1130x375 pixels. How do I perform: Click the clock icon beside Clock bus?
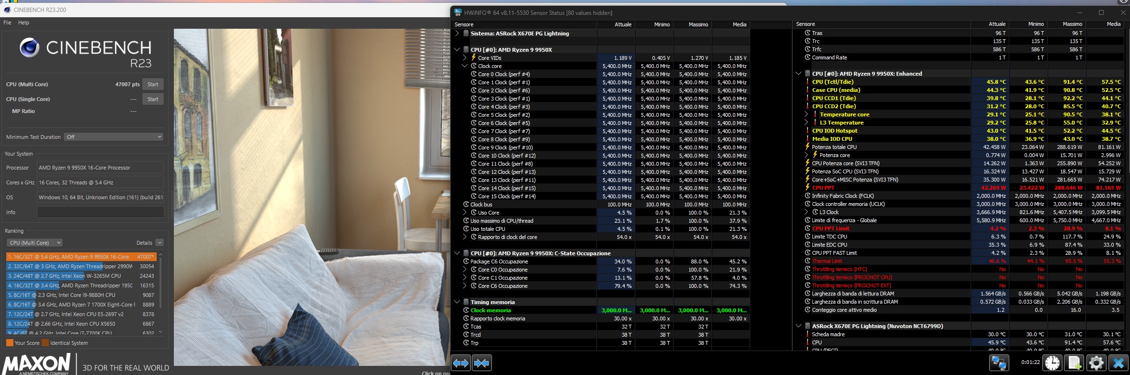tap(466, 204)
